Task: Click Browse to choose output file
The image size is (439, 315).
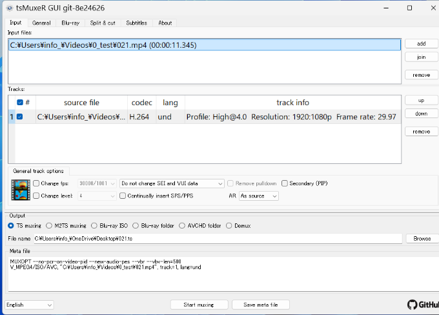Action: pos(422,238)
